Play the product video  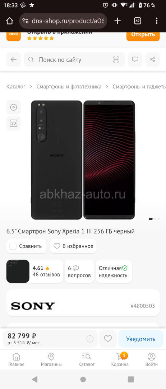coord(14,107)
